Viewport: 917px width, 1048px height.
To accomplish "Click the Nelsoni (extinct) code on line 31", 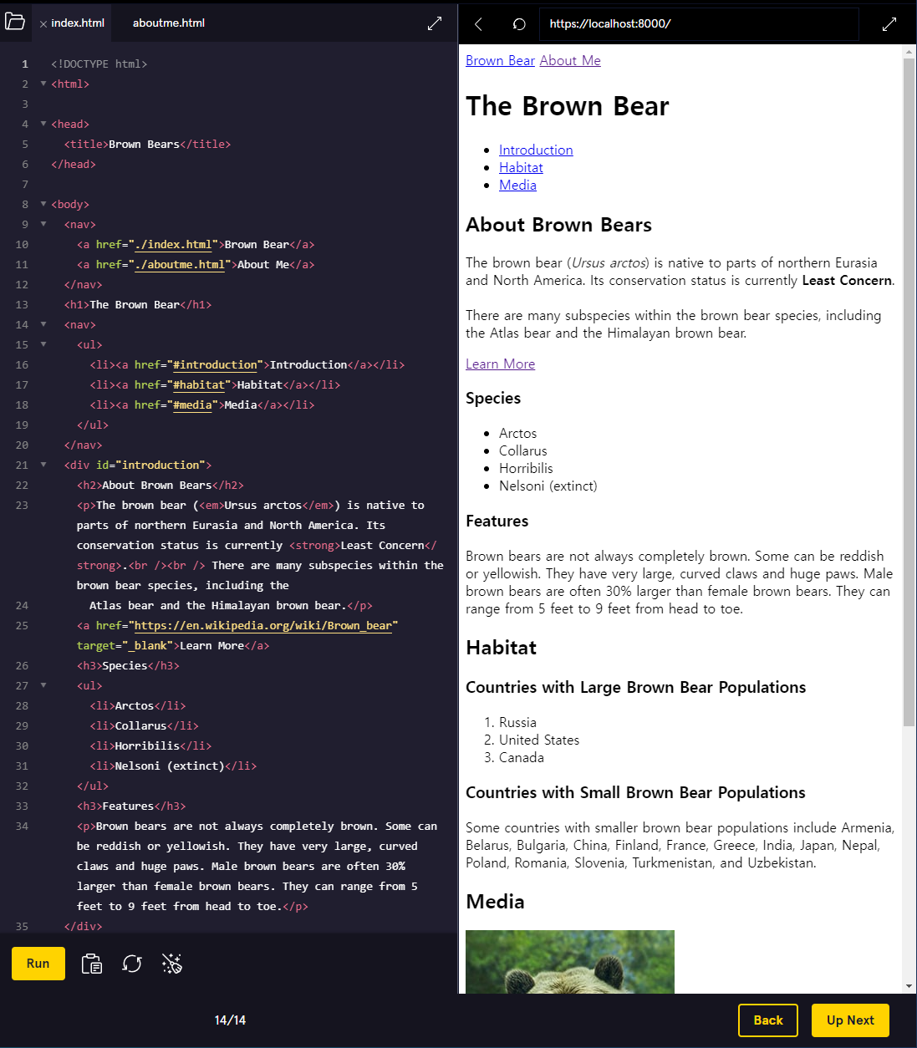I will (173, 766).
